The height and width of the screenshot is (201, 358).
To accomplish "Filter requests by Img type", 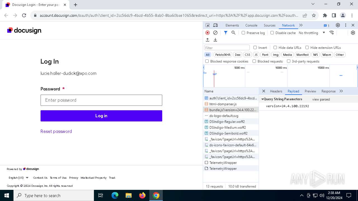I will click(x=276, y=55).
